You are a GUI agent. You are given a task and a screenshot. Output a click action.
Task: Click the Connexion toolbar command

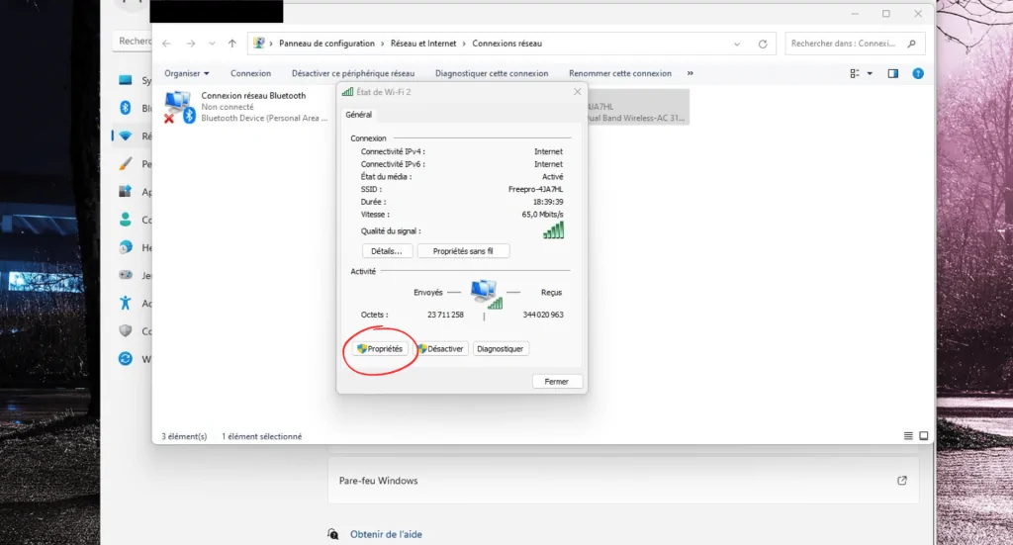click(250, 73)
